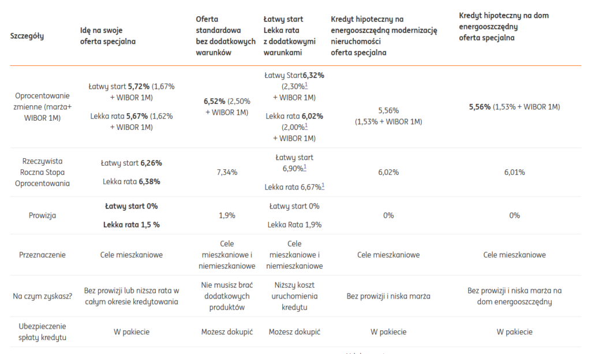The image size is (591, 354).
Task: Select the 7,34% RRSO value
Action: tap(227, 172)
